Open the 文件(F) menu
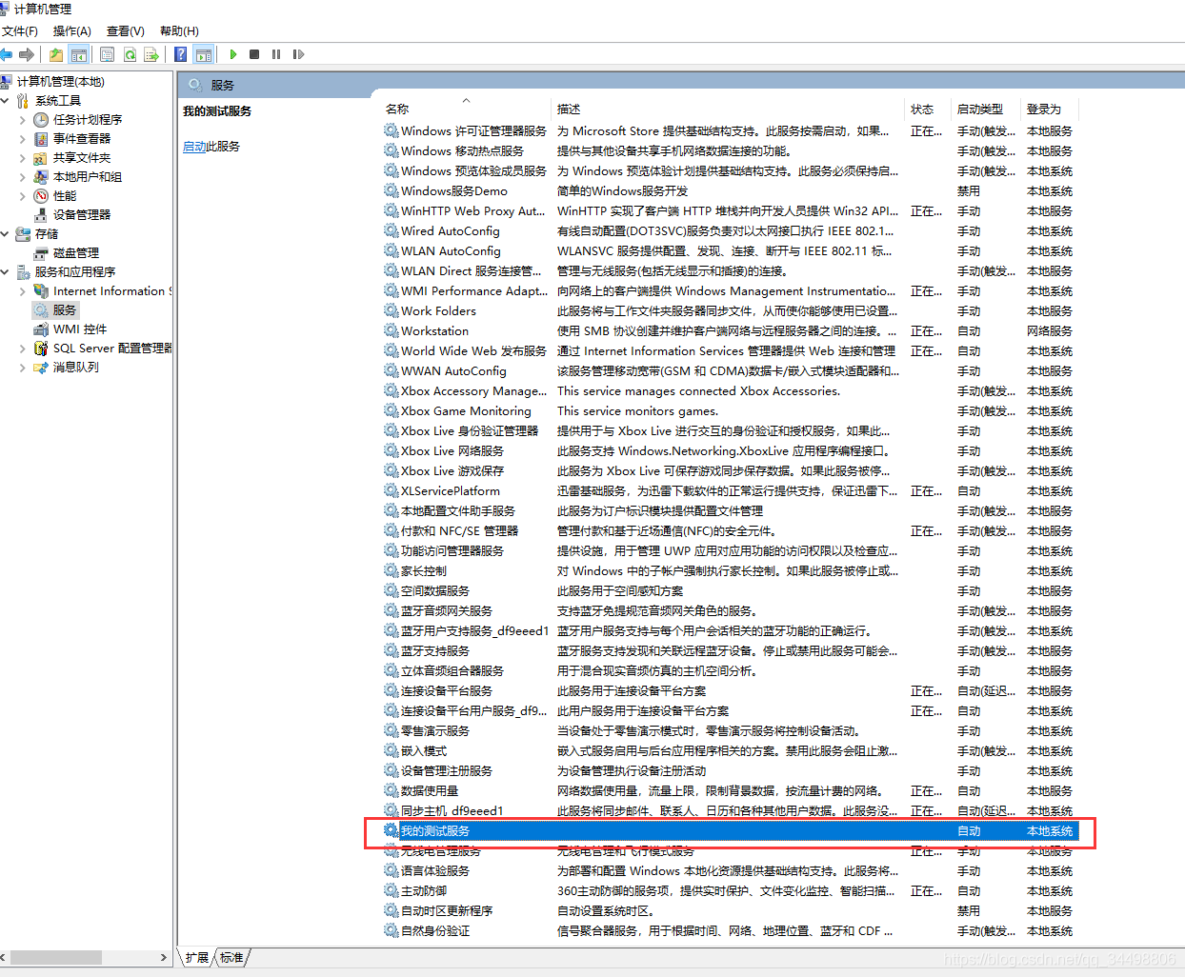Image resolution: width=1185 pixels, height=977 pixels. click(20, 31)
